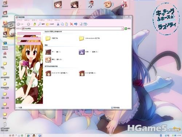Go up one folder level

(35, 24)
